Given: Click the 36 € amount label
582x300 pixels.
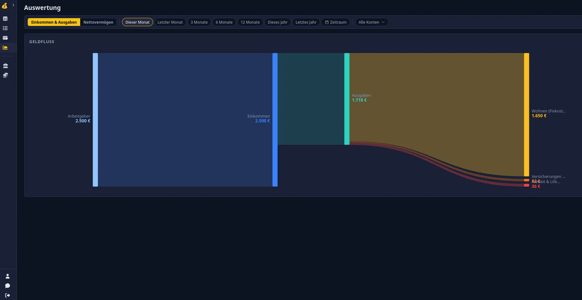Looking at the screenshot, I should pyautogui.click(x=536, y=187).
